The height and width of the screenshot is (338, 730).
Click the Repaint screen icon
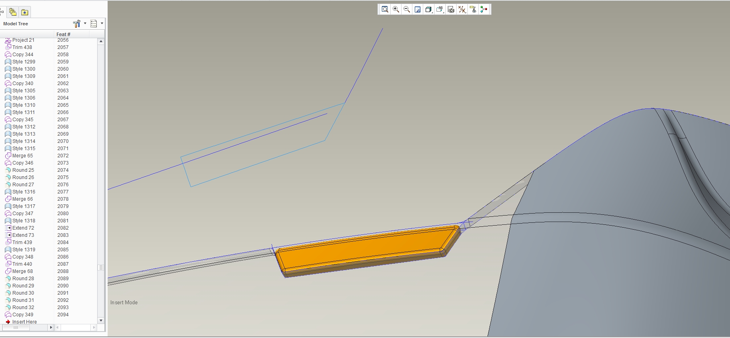point(418,10)
